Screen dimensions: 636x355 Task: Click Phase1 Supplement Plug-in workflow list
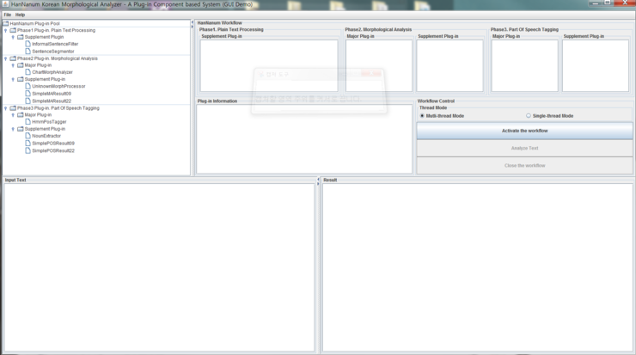pos(269,65)
